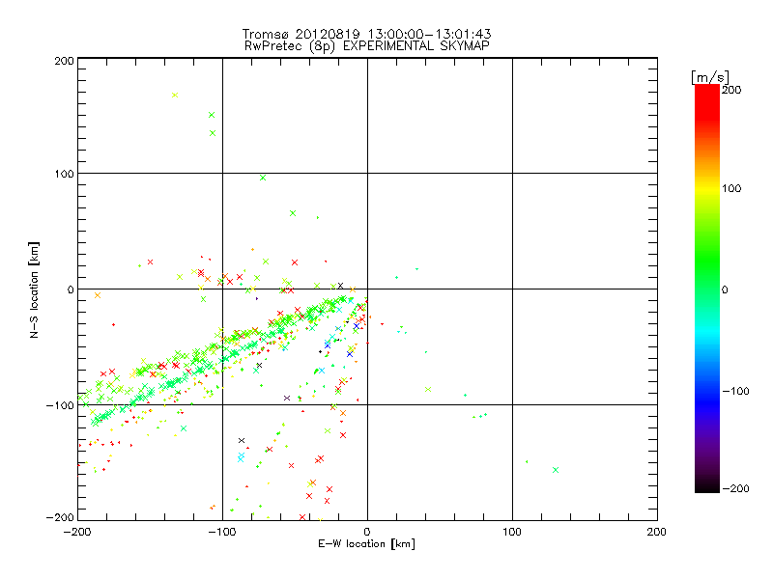Viewport: 773px width, 579px height.
Task: Click the "E-W location [km]" axis label
Action: point(366,544)
